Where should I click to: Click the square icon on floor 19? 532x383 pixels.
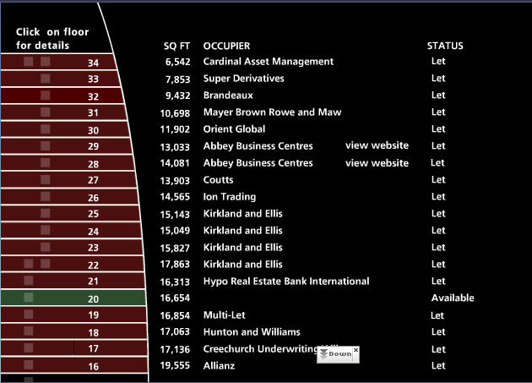click(29, 315)
